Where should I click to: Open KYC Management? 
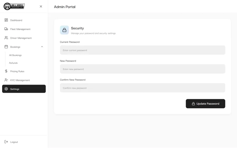tap(24, 80)
